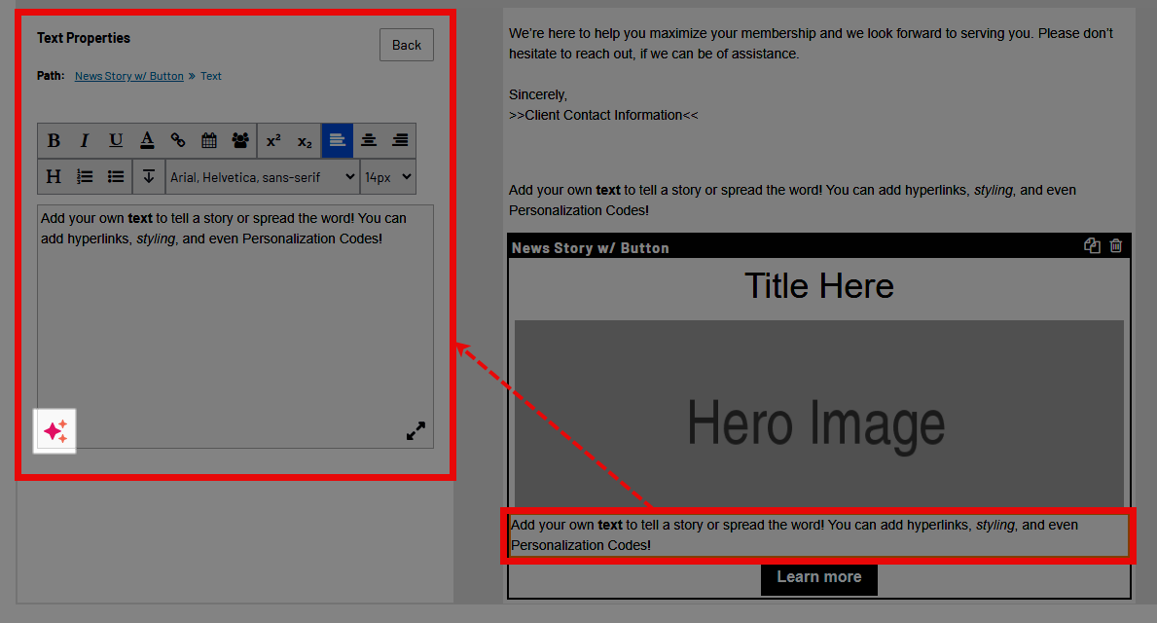Screen dimensions: 1157x623
Task: Toggle bold formatting
Action: 54,141
